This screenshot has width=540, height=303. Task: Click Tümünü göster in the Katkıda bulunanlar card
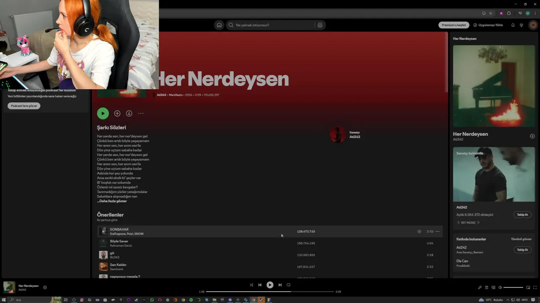pos(521,239)
